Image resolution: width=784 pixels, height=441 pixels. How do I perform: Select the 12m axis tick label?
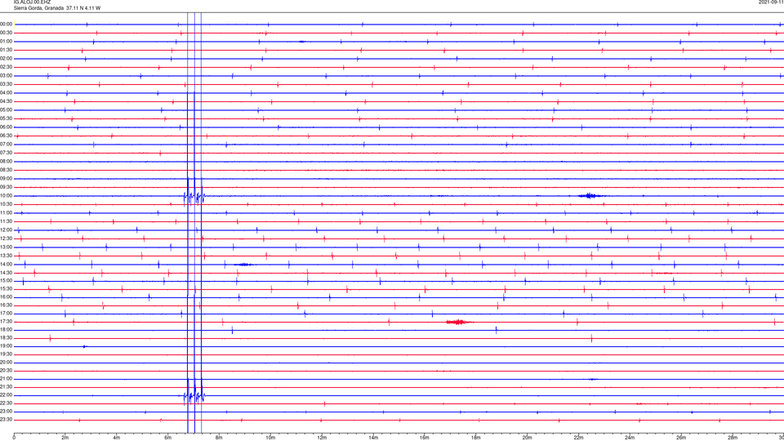322,438
